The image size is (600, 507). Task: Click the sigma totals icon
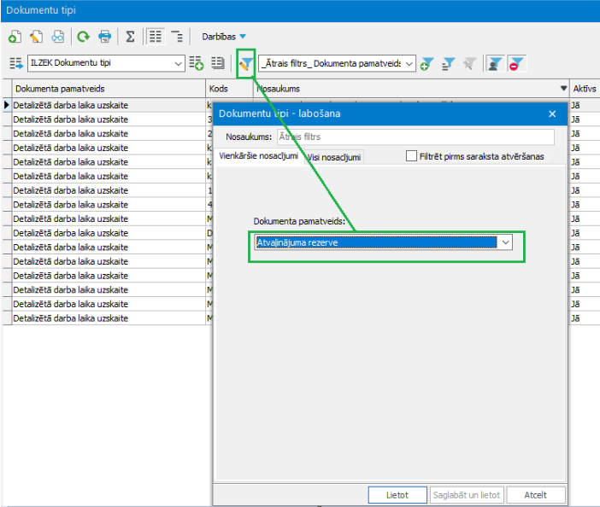click(130, 37)
